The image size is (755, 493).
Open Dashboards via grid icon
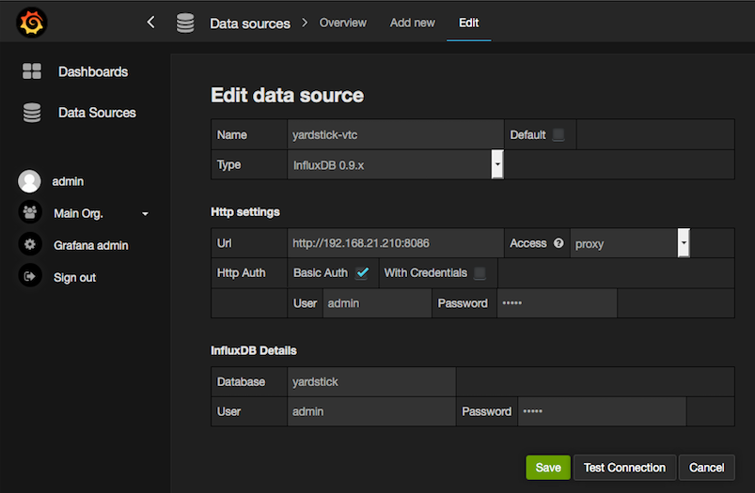coord(32,71)
